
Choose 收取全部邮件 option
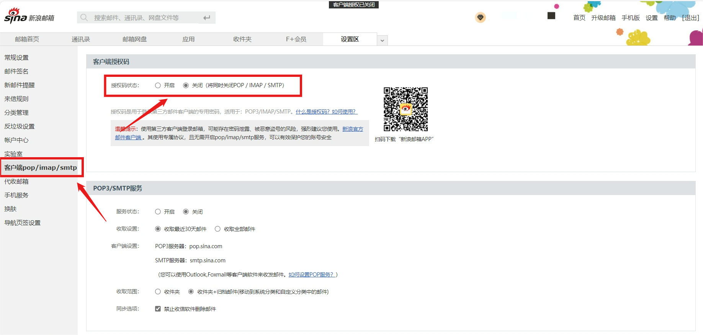pos(217,229)
